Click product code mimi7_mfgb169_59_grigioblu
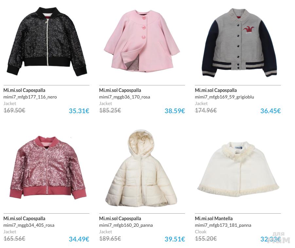295x248 pixels. pos(224,97)
